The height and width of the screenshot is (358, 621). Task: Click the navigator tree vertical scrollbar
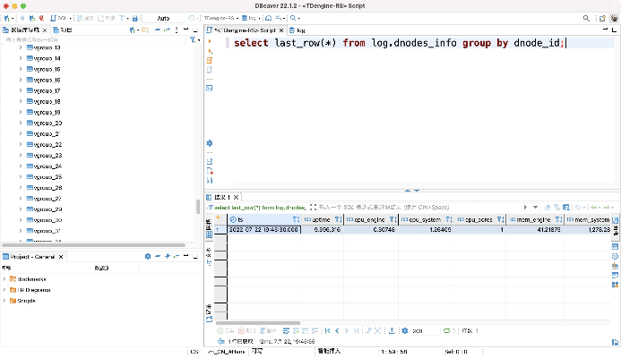198,207
